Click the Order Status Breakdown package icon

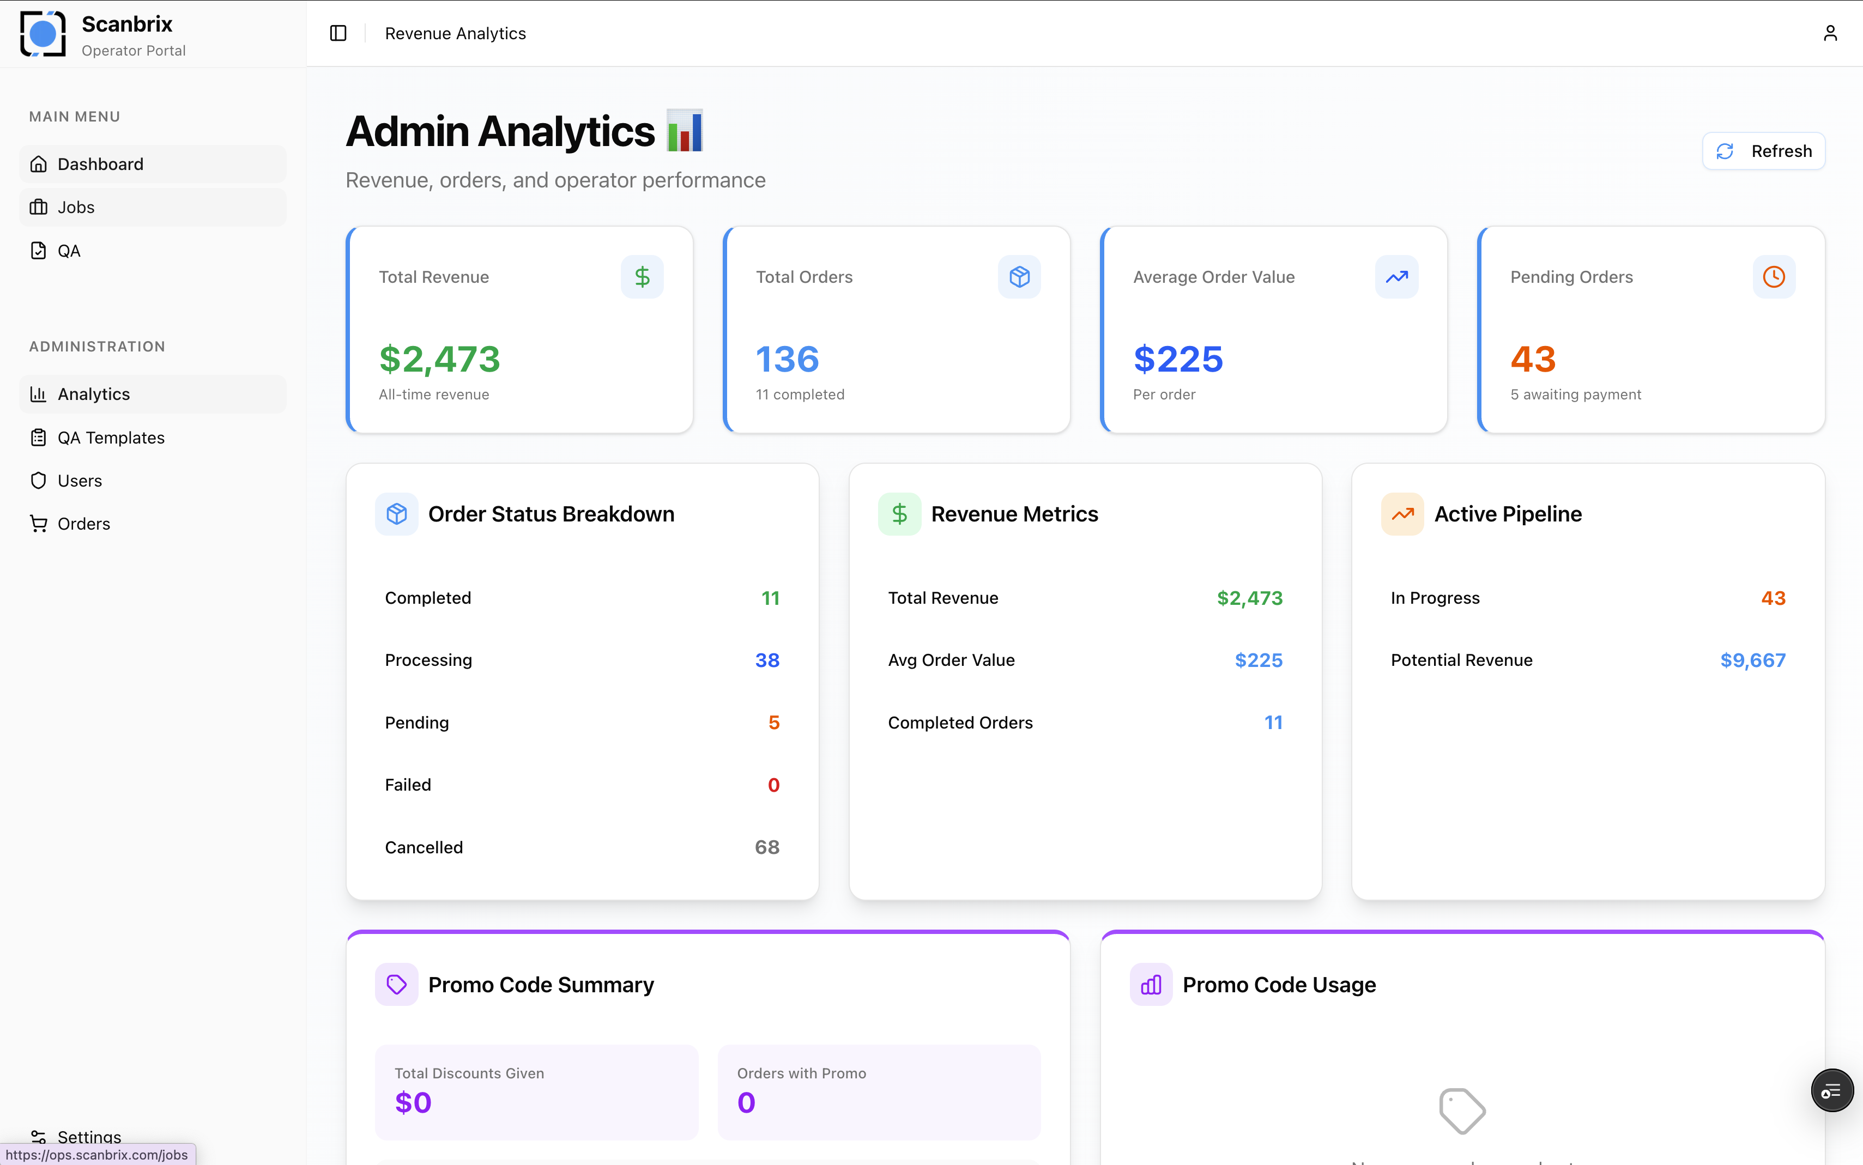(397, 513)
